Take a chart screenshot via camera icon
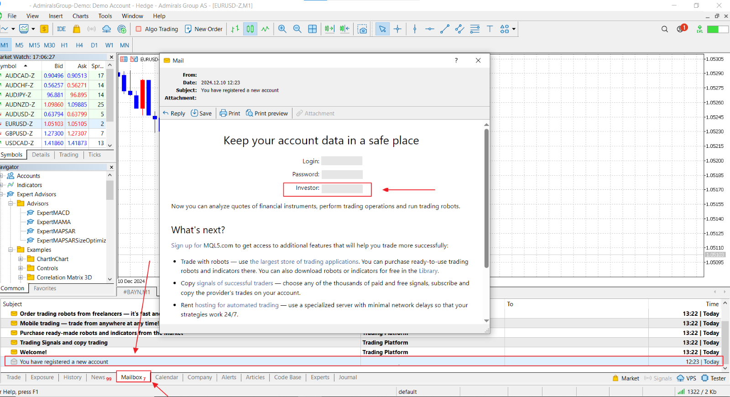This screenshot has width=730, height=397. pos(362,29)
